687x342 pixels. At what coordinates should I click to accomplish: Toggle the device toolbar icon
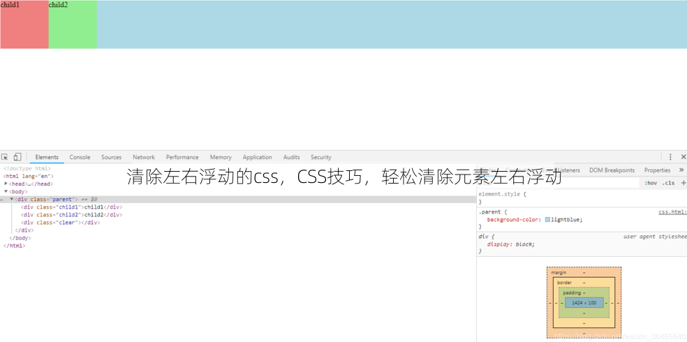[17, 157]
